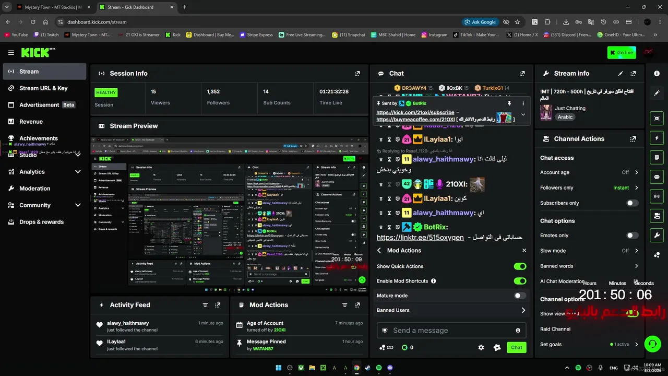Open Spotify from the taskbar

point(379,368)
